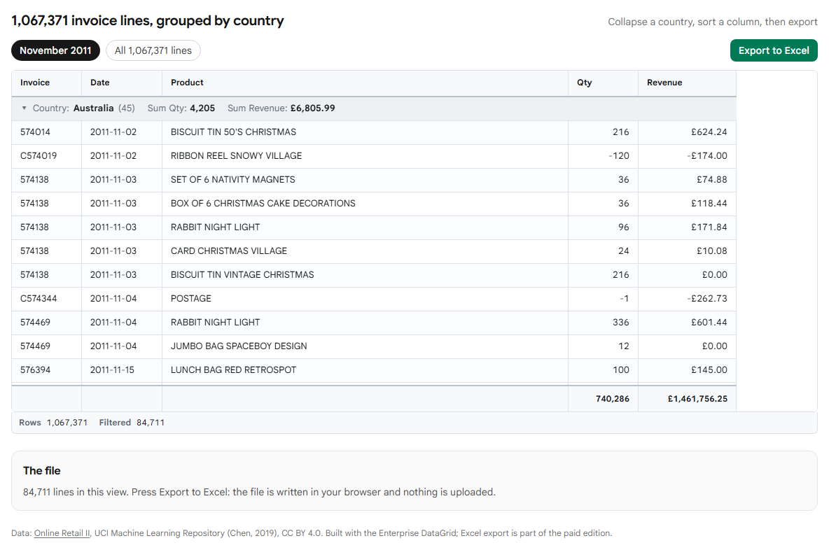Select revenue cell £145.00
The image size is (829, 550).
coord(687,370)
